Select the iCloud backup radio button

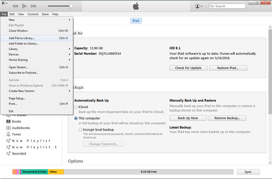click(x=76, y=107)
